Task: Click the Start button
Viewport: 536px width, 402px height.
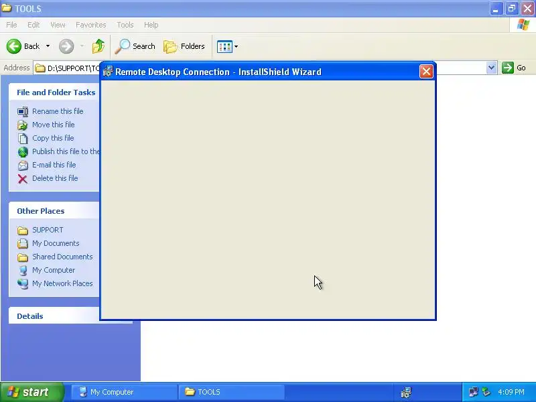Action: pyautogui.click(x=32, y=392)
